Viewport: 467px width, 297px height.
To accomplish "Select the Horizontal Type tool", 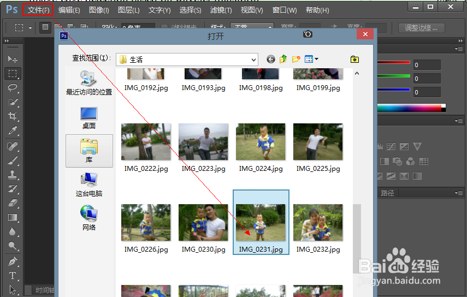I will click(13, 276).
